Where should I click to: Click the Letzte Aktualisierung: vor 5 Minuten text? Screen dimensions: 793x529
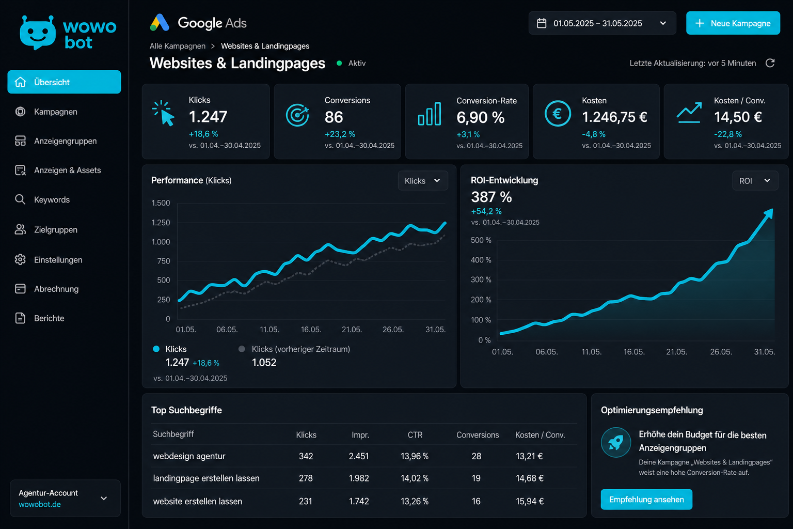(693, 63)
